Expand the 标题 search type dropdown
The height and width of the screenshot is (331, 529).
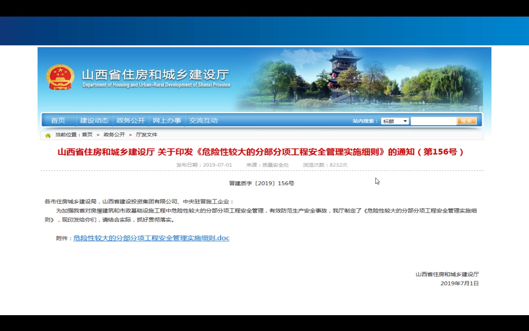coord(395,121)
